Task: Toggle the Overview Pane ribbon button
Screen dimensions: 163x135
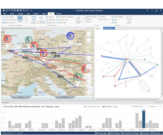Action: pos(78,20)
